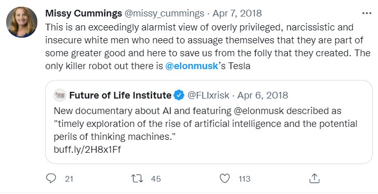Viewport: 378px width, 194px height.
Task: Like the tweet with heart icon
Action: (x=225, y=179)
